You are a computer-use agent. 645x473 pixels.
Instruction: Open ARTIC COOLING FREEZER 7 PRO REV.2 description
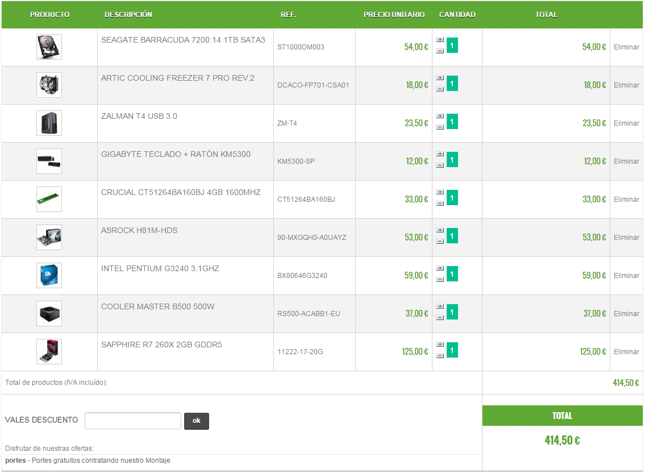(x=178, y=78)
